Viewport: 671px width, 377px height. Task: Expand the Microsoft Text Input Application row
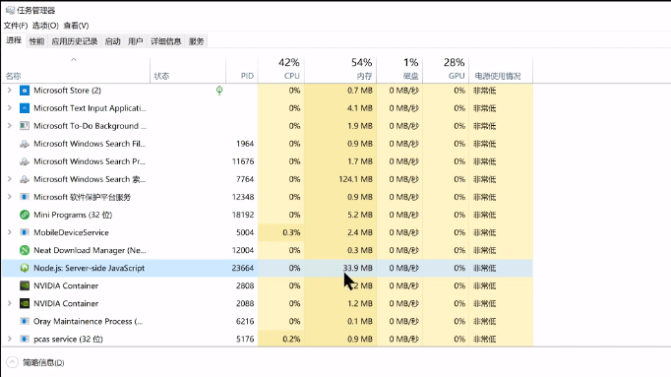[x=10, y=108]
